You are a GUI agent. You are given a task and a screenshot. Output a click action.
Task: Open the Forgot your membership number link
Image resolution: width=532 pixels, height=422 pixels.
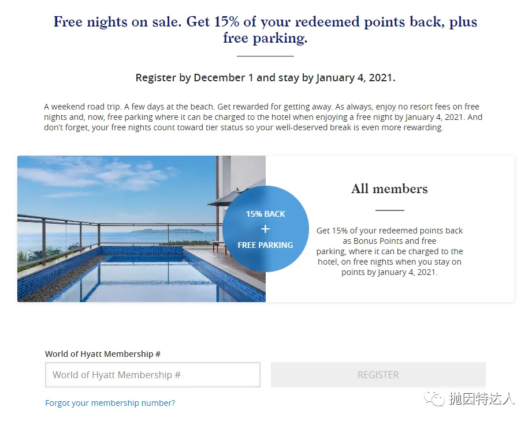coord(110,403)
